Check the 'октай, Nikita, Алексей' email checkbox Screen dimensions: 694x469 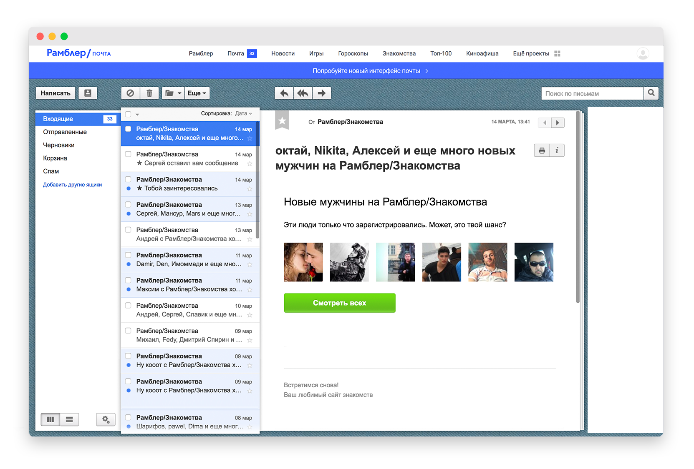pyautogui.click(x=128, y=129)
